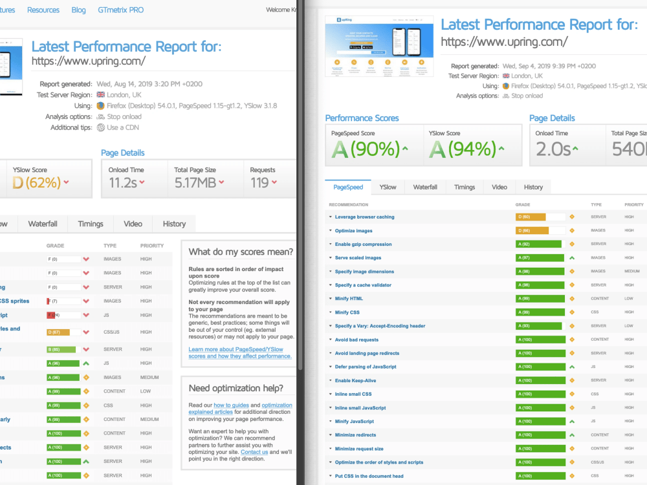The width and height of the screenshot is (647, 485).
Task: Click green up arrow on Defer parsing of JavaScript row
Action: 572,367
